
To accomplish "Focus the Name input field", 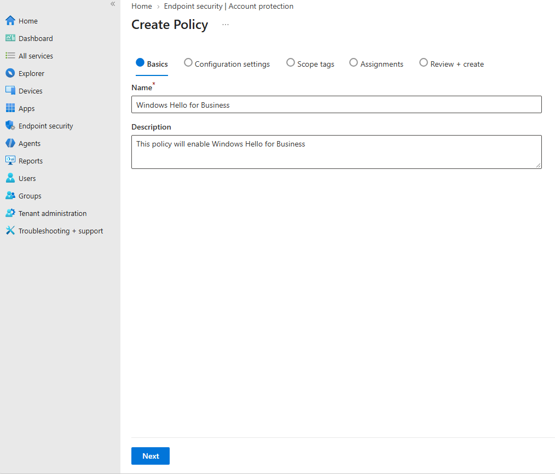I will point(337,104).
